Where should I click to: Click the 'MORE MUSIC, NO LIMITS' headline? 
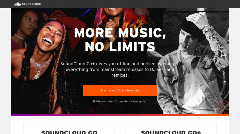120,40
